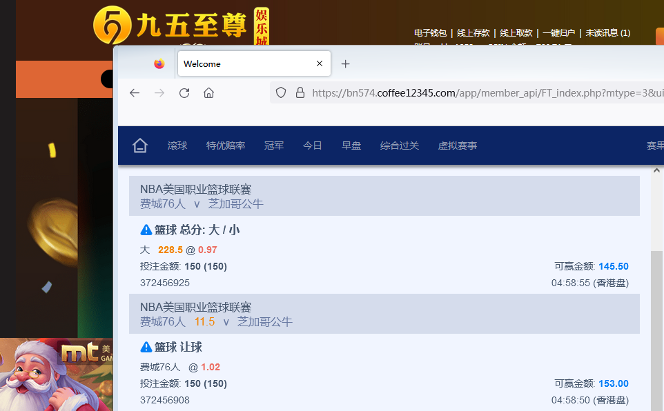664x411 pixels.
Task: Open the 冠军 menu
Action: [274, 146]
